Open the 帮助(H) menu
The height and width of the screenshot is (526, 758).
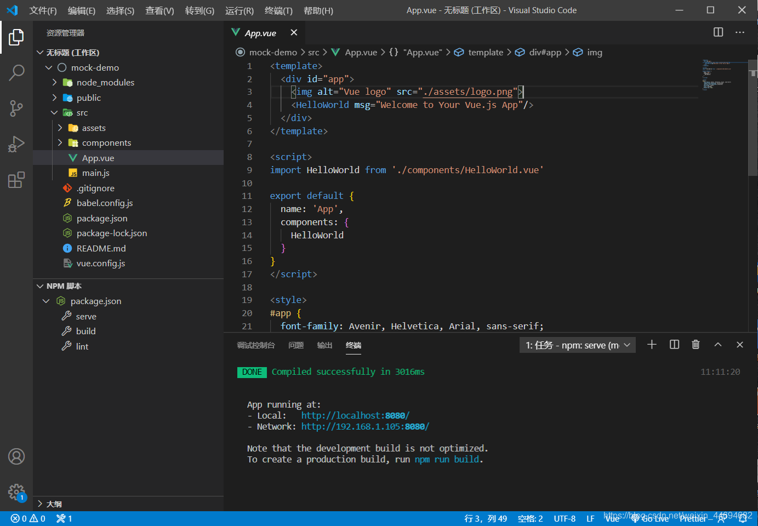pyautogui.click(x=318, y=10)
